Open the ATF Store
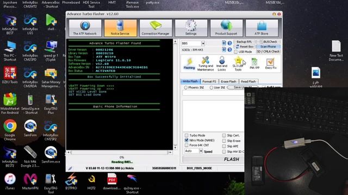Image resolution: width=348 pixels, height=195 pixels. pyautogui.click(x=262, y=28)
